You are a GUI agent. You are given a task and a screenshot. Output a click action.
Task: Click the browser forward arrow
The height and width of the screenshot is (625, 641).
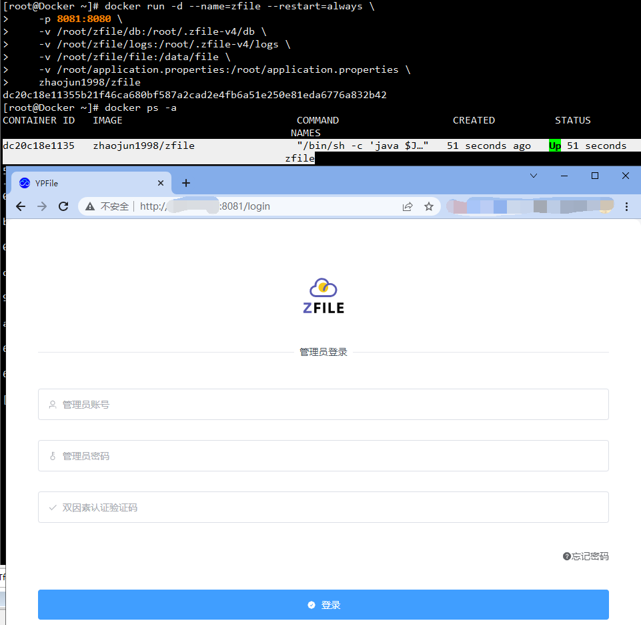(42, 206)
